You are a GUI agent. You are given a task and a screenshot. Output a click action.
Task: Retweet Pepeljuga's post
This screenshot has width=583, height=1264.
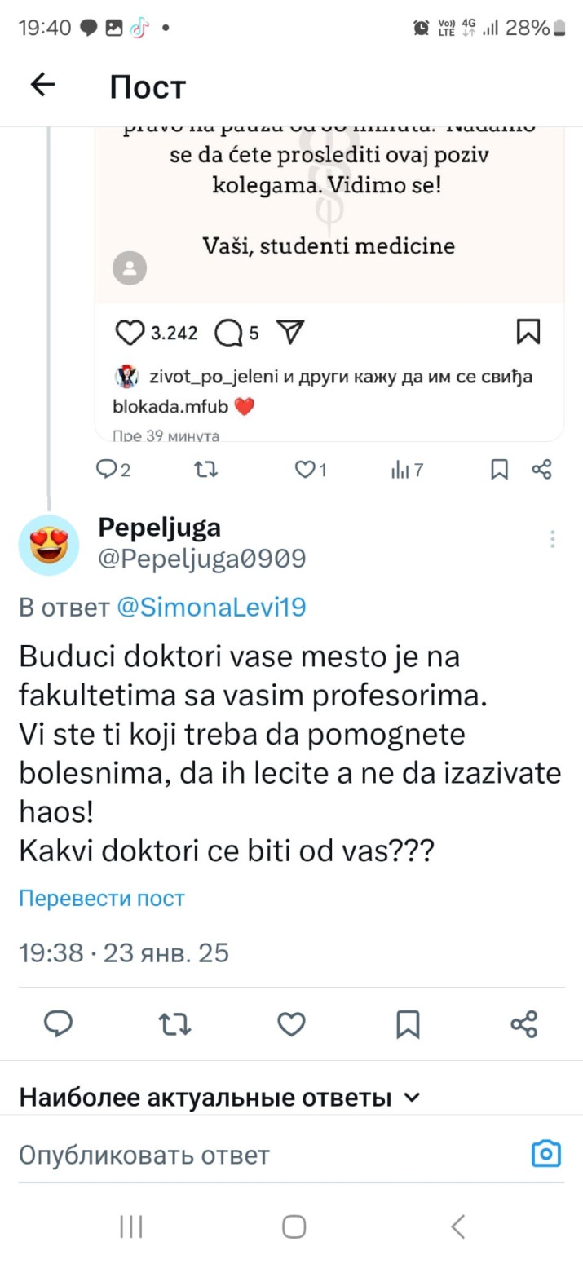click(174, 1024)
